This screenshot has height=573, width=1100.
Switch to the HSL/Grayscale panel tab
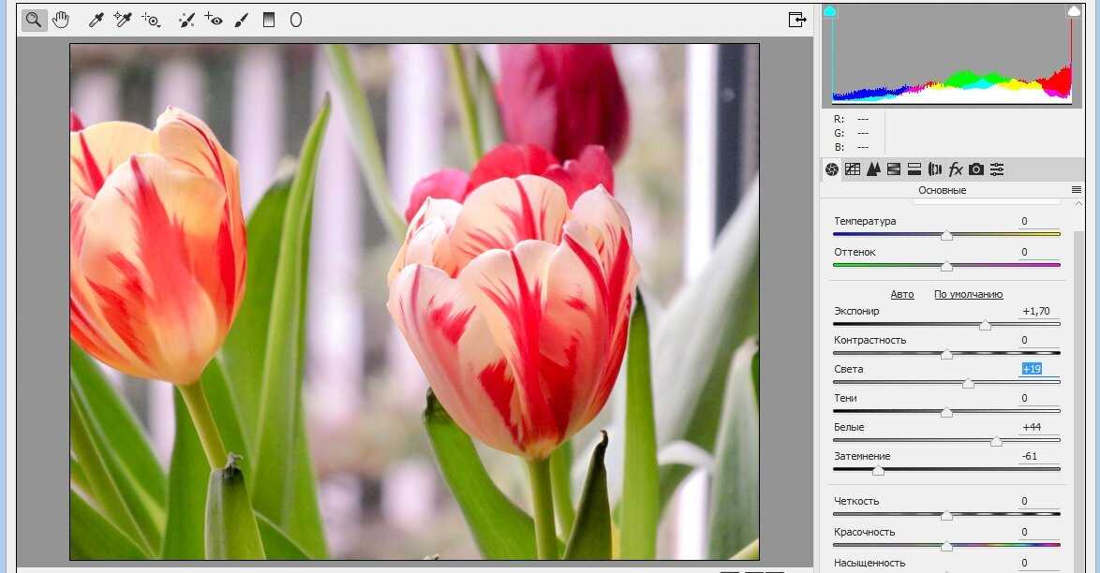pyautogui.click(x=894, y=169)
